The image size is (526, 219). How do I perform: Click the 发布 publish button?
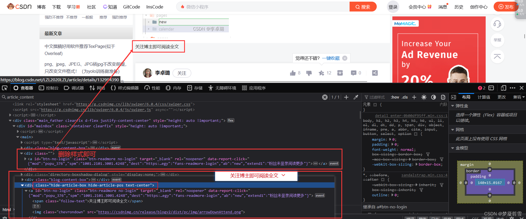pos(506,7)
